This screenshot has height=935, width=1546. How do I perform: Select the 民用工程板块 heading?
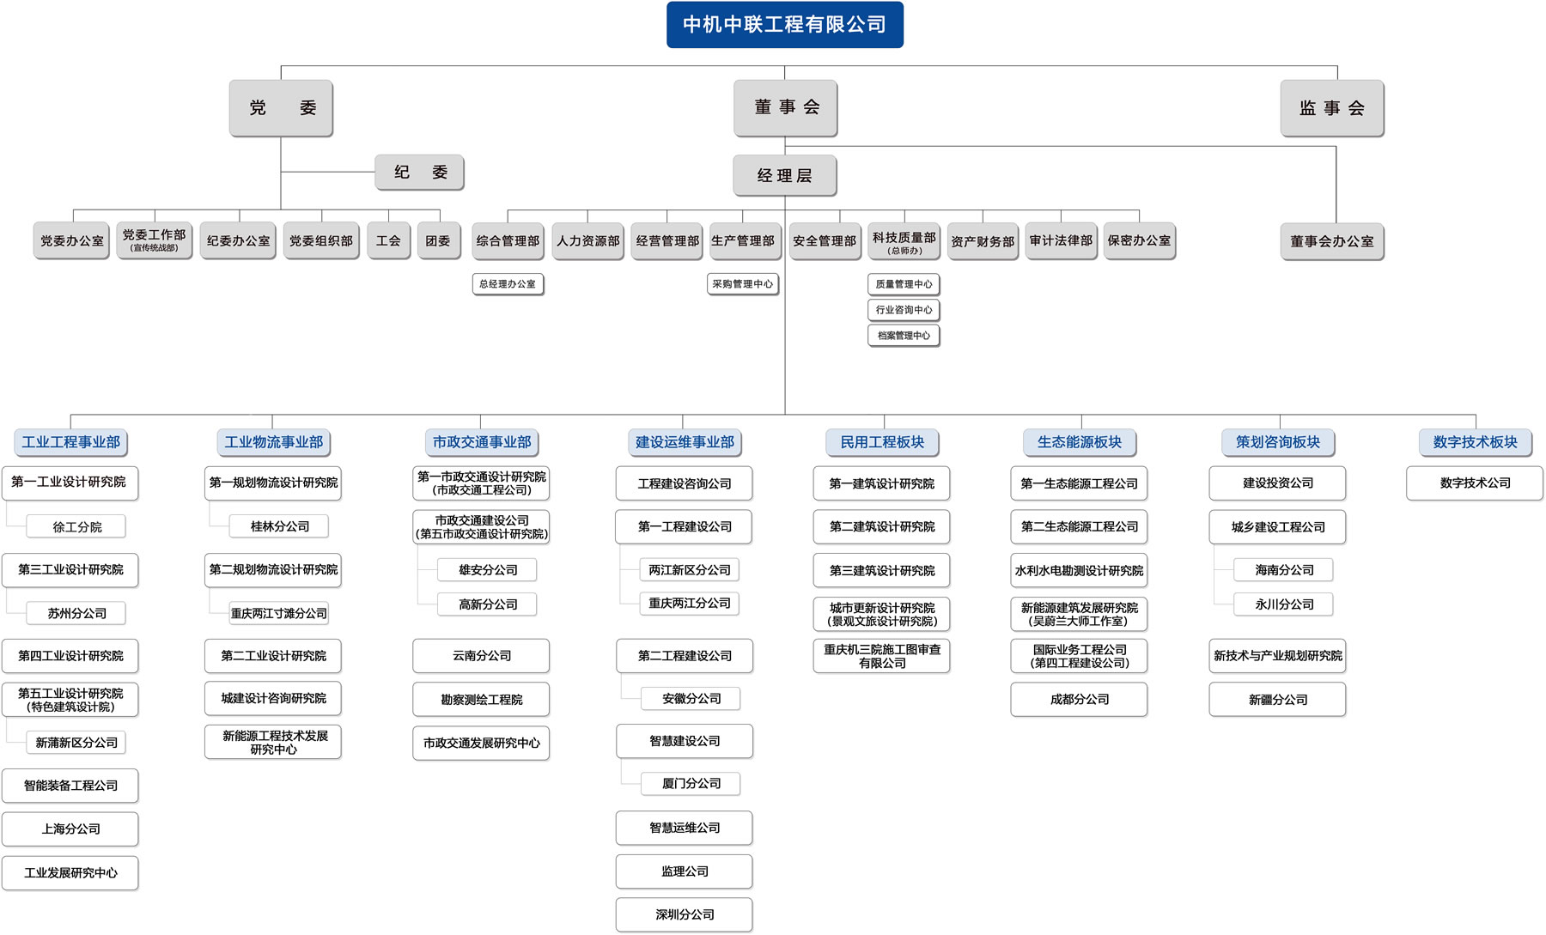pyautogui.click(x=882, y=442)
